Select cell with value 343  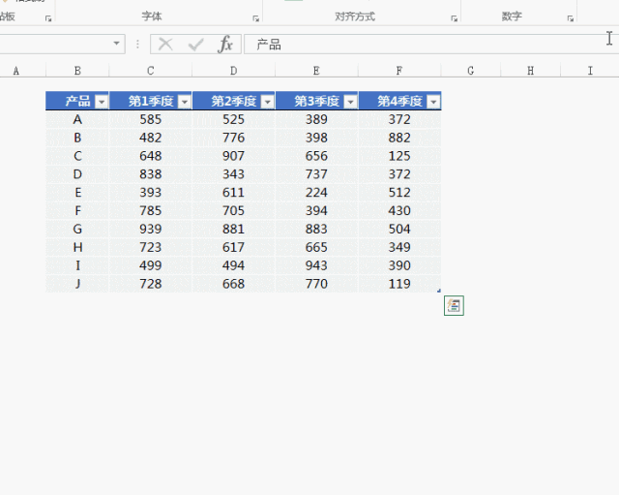234,174
